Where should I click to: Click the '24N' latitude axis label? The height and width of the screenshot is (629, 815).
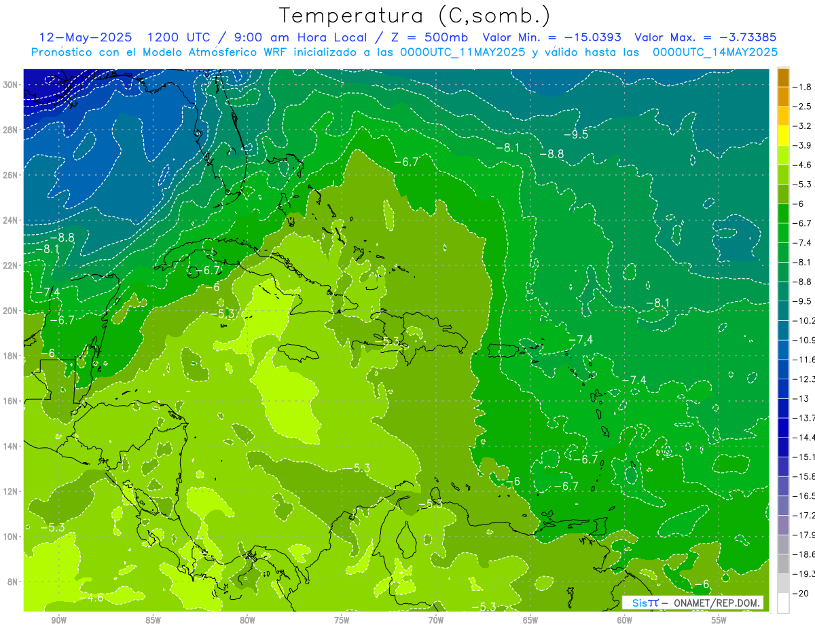[x=10, y=221]
